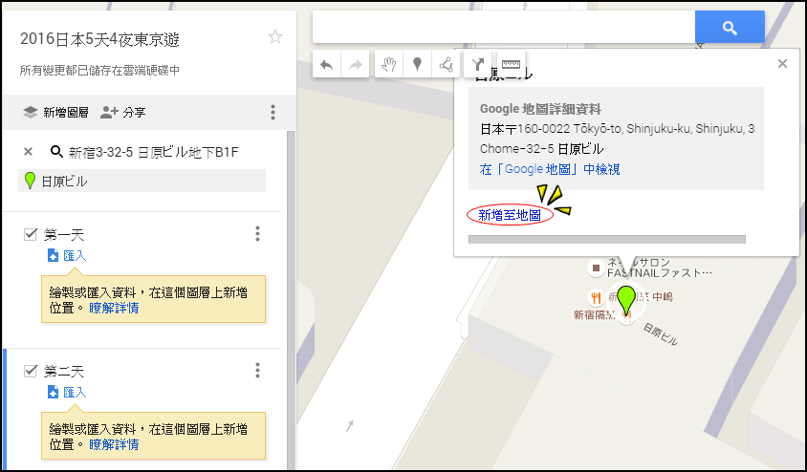Click the redo arrow in map toolbar
Screen dimensions: 807x472
pyautogui.click(x=355, y=65)
